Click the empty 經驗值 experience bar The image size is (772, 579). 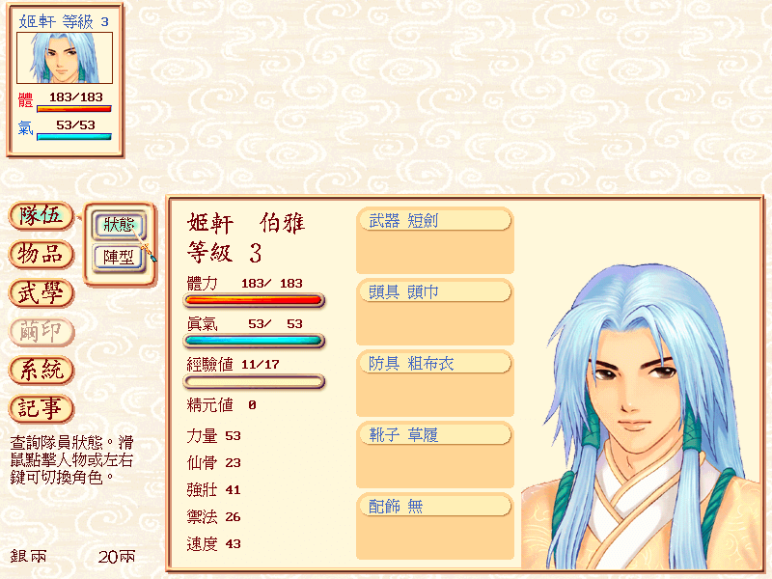254,381
